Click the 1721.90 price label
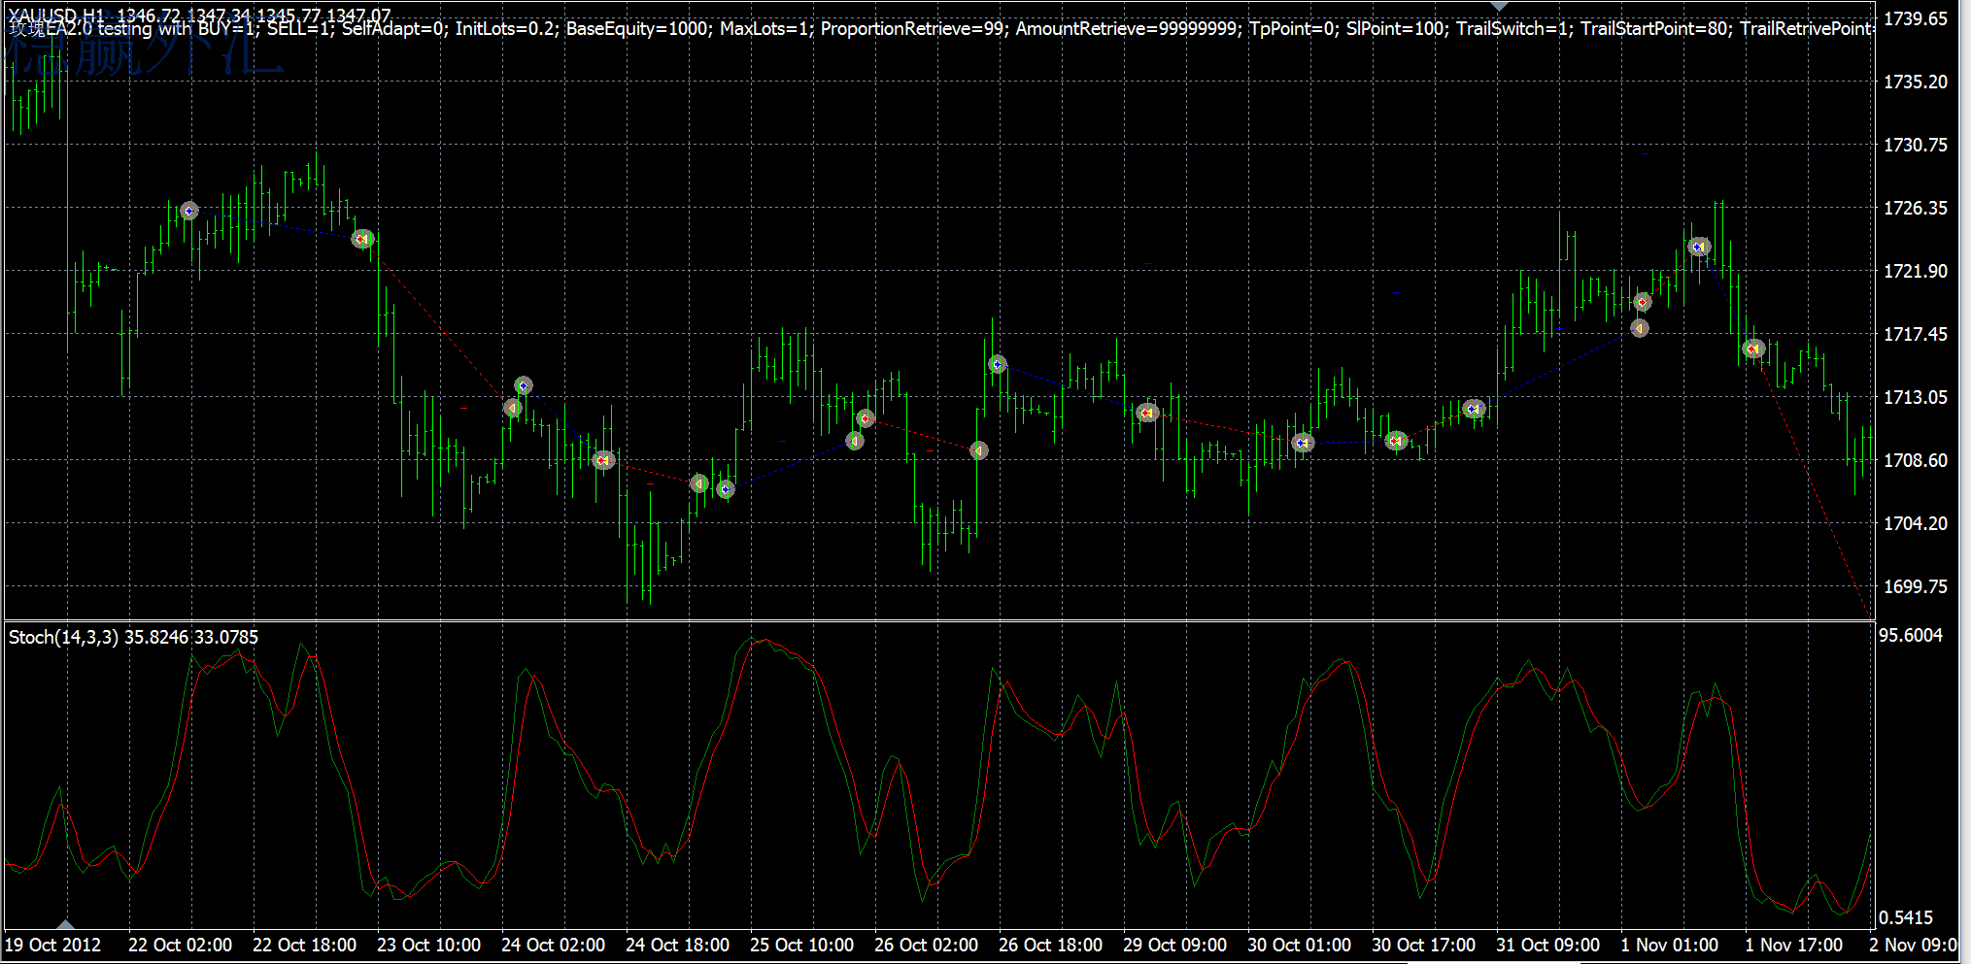 pos(1915,271)
